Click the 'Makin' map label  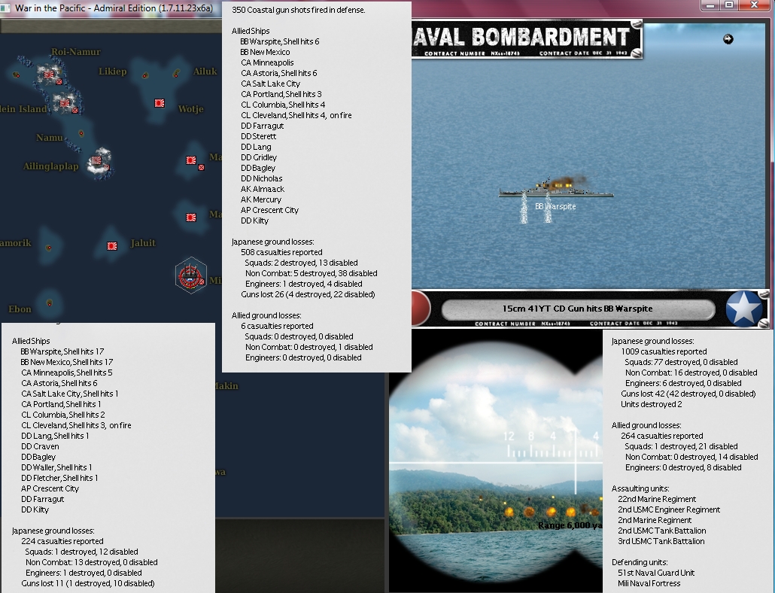(x=227, y=386)
